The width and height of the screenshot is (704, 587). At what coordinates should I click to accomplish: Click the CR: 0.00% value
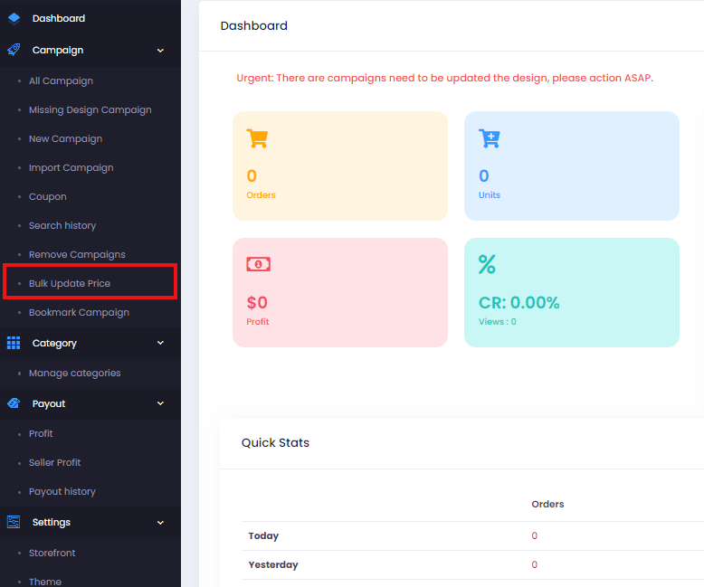click(x=519, y=302)
